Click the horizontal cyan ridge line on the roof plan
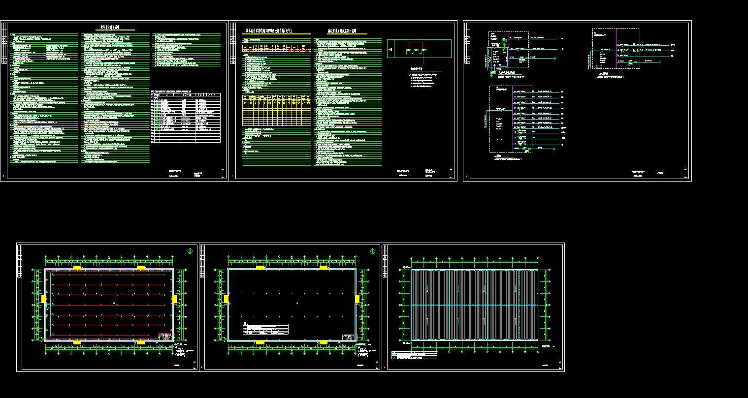The width and height of the screenshot is (748, 398). tap(474, 305)
